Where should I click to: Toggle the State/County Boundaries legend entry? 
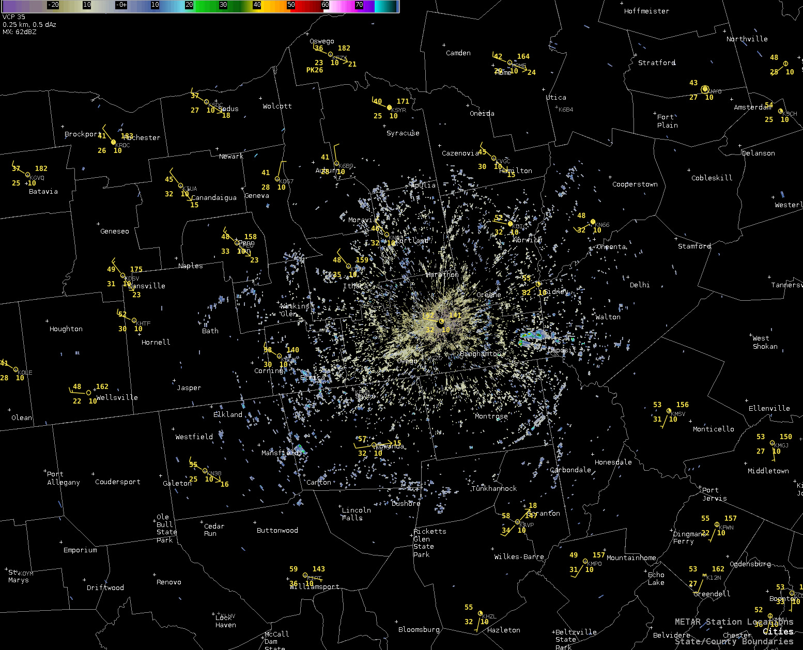[x=734, y=641]
